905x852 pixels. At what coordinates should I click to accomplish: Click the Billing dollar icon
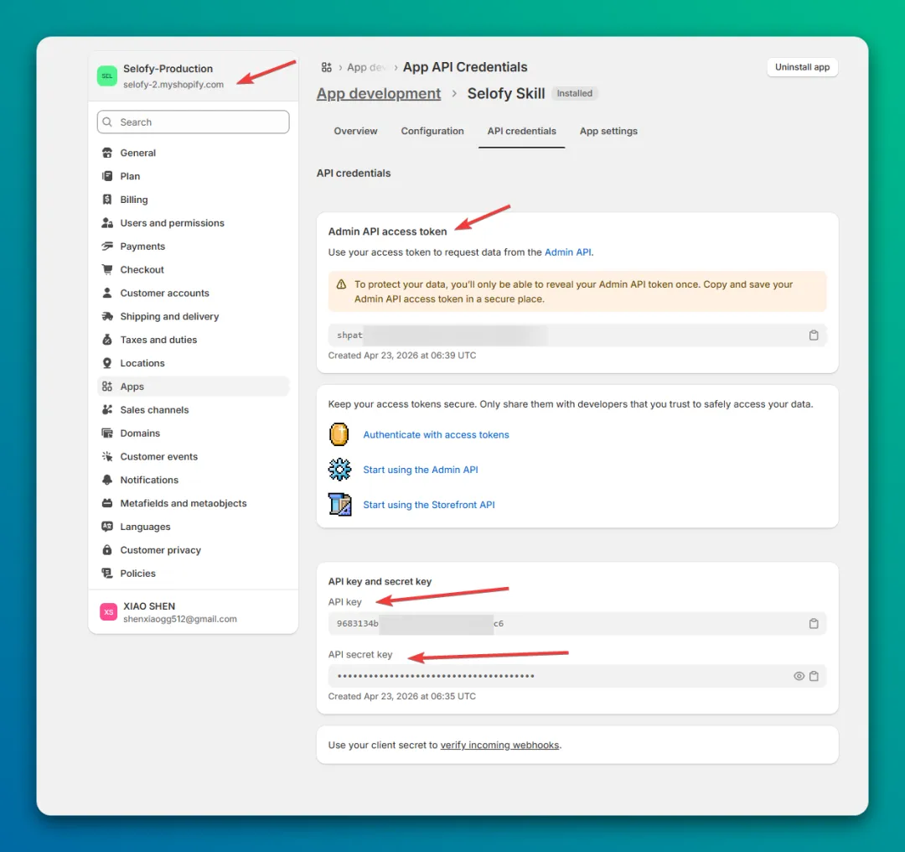[x=106, y=200]
